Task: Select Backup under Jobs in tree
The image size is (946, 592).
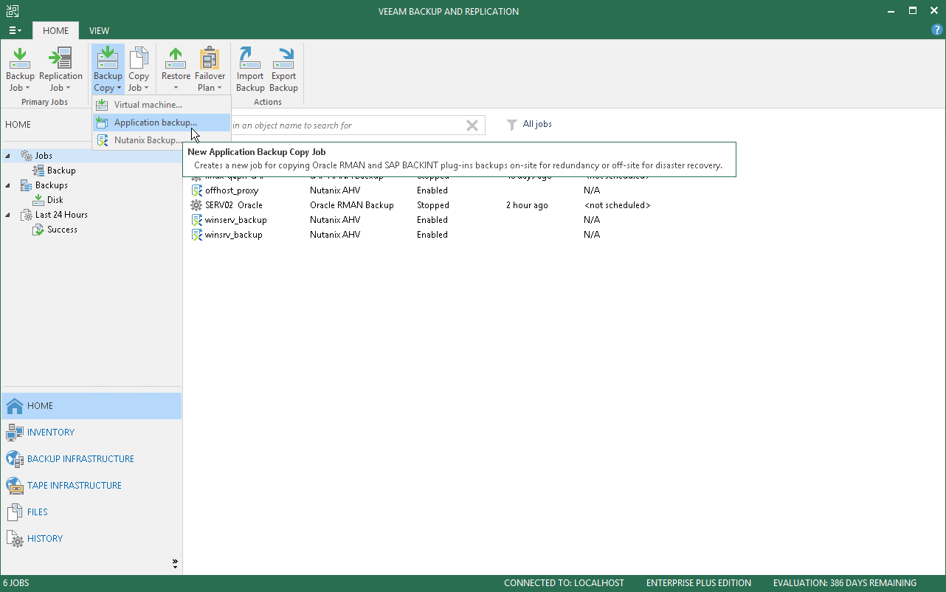Action: (x=61, y=171)
